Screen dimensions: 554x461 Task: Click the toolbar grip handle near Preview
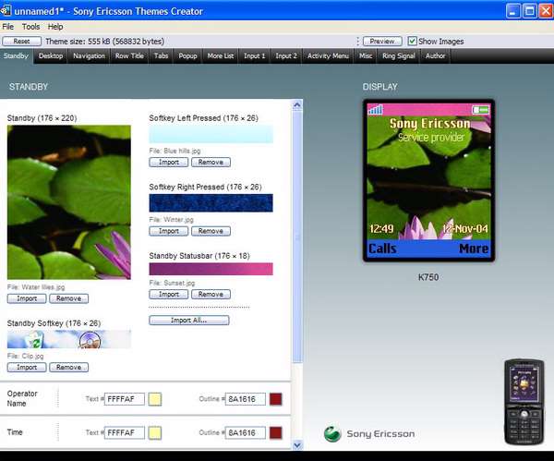point(357,42)
